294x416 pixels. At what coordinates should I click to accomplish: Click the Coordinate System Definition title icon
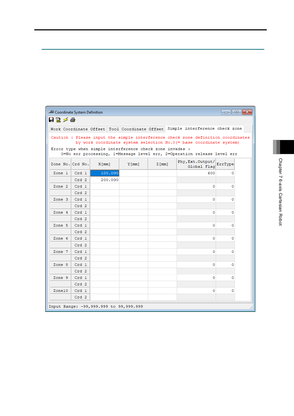51,112
